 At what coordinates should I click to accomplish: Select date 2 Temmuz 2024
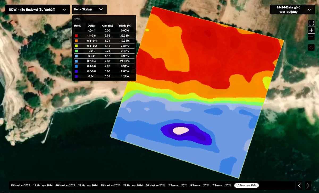(178, 185)
